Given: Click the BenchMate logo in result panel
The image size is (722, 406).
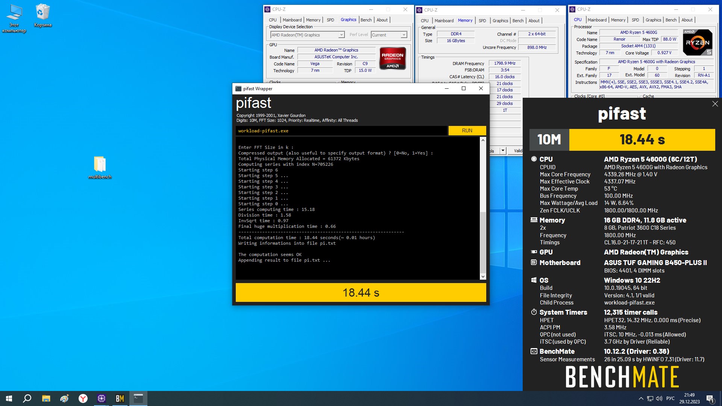Looking at the screenshot, I should coord(622,377).
